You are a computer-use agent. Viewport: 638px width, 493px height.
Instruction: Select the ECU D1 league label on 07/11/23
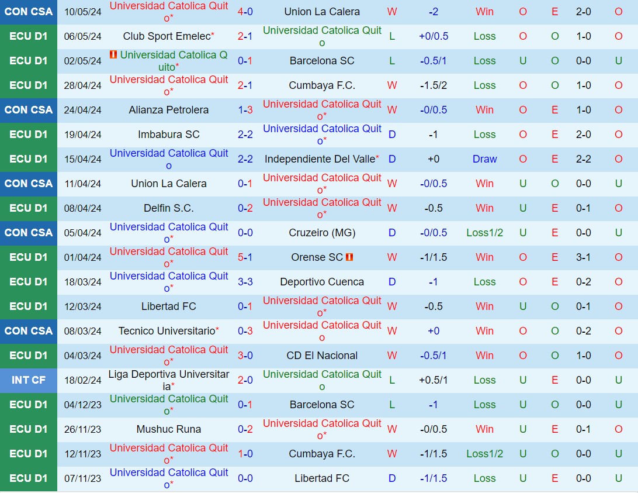29,478
